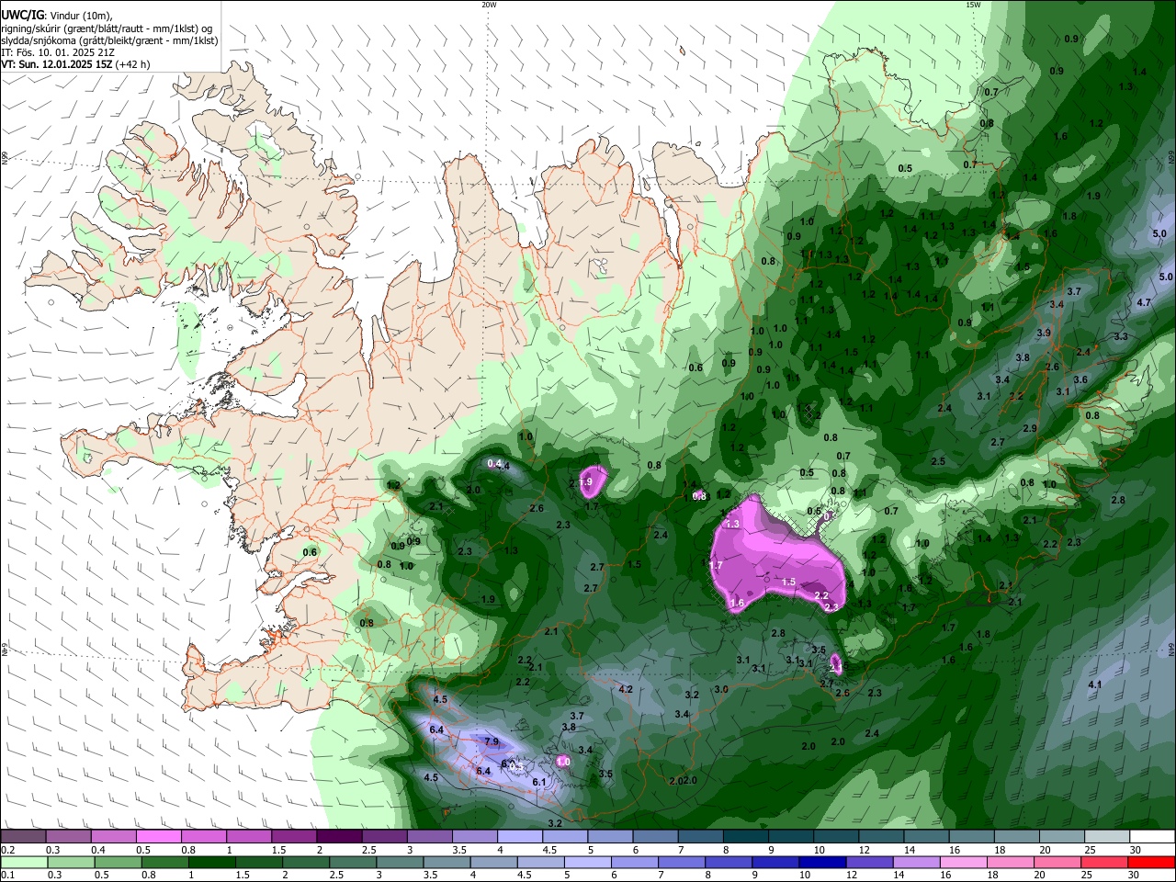Click the 4.2 value in south Iceland
The image size is (1176, 882).
point(626,689)
